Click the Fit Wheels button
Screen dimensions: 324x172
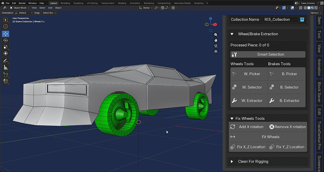point(268,137)
